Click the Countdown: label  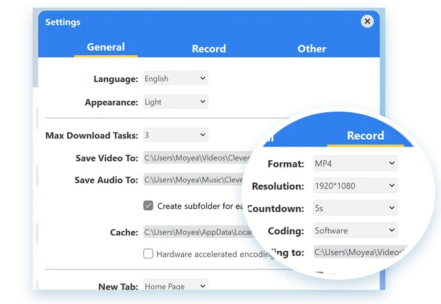click(276, 209)
